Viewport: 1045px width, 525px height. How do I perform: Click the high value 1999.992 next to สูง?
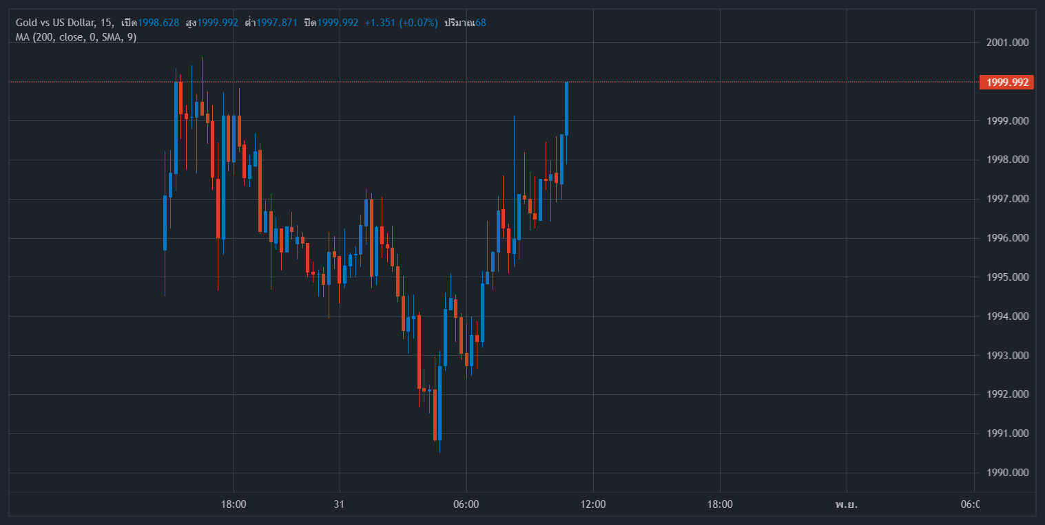(218, 23)
